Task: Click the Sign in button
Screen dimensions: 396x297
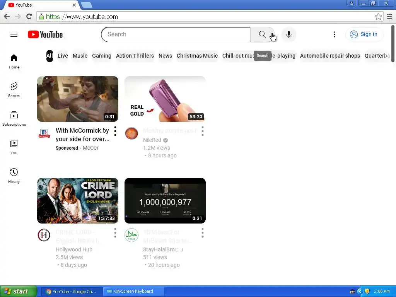Action: click(364, 34)
